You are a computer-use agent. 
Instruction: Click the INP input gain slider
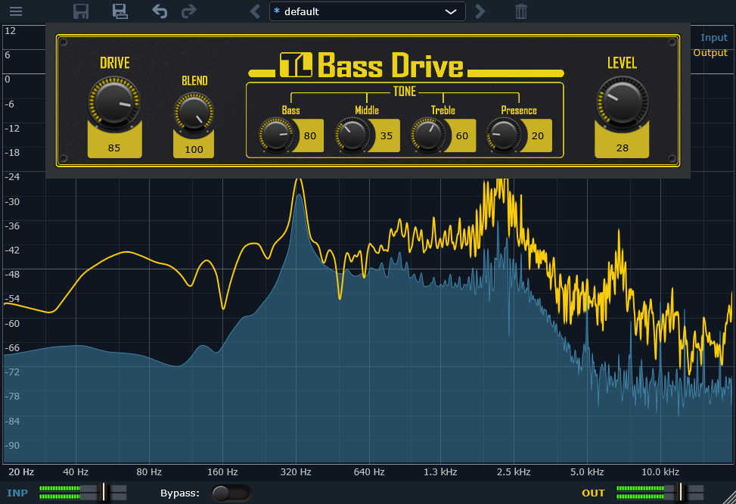82,493
